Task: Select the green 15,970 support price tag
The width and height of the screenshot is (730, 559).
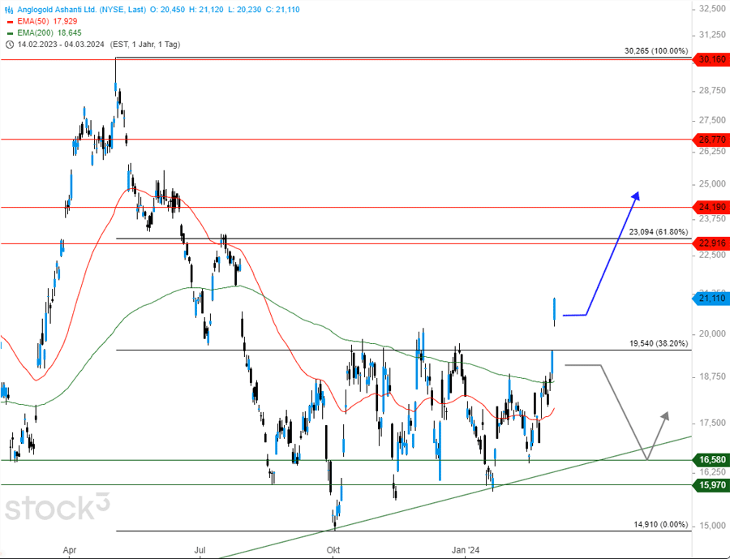Action: click(711, 485)
